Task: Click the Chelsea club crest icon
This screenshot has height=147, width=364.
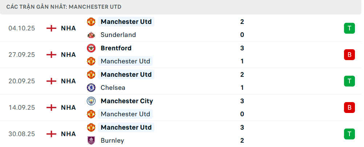Action: [x=91, y=88]
